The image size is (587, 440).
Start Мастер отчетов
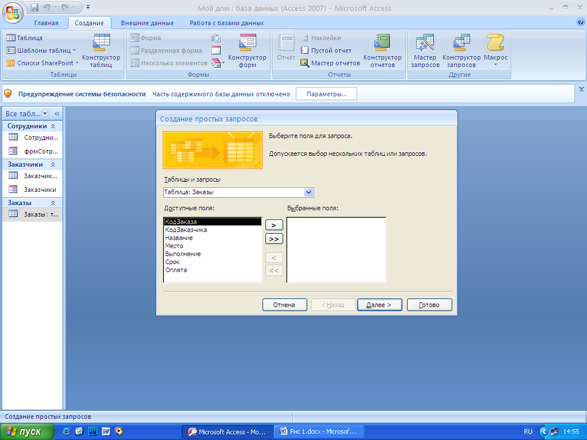(x=330, y=63)
